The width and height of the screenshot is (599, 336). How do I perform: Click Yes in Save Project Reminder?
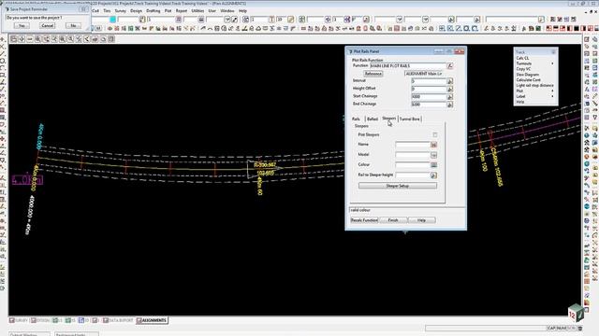[22, 25]
